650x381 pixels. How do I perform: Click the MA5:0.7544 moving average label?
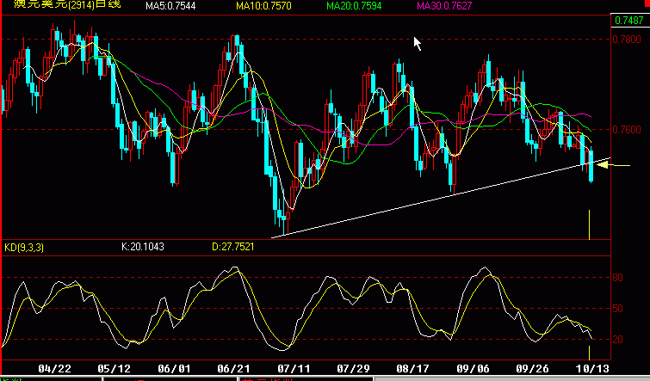tap(170, 6)
